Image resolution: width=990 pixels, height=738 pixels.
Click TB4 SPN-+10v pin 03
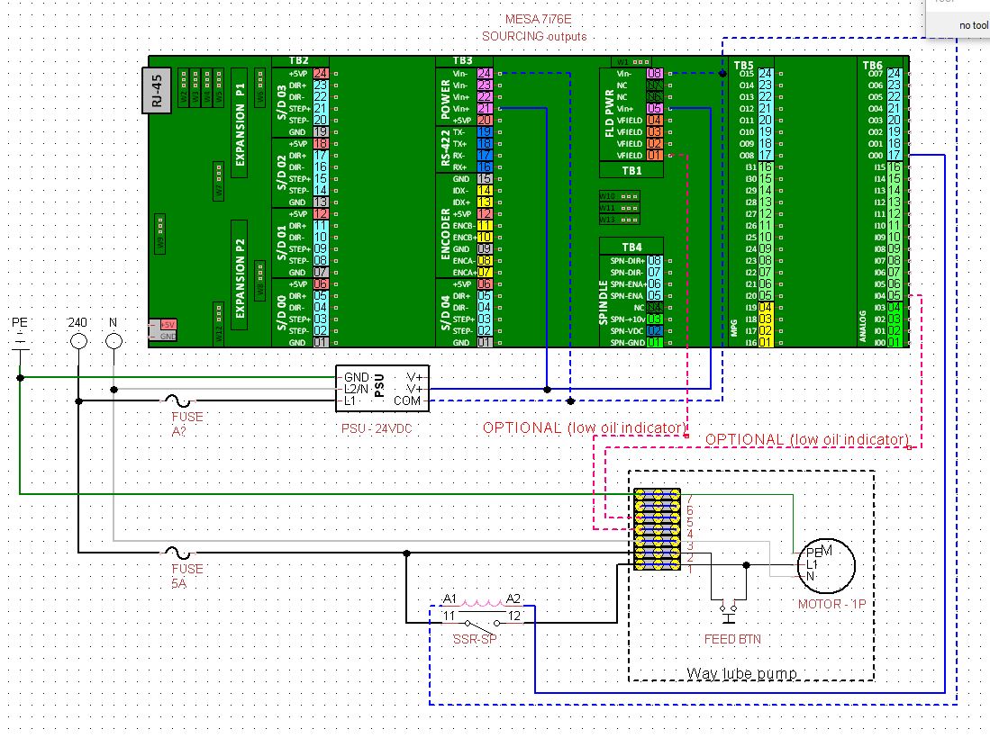[x=655, y=319]
